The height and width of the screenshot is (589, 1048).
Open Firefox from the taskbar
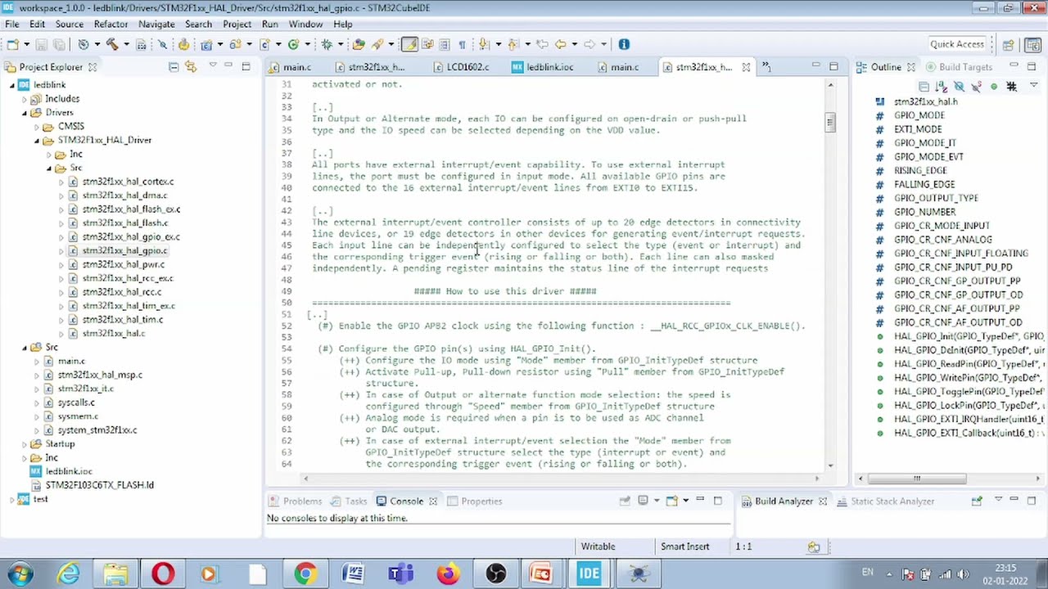[448, 573]
